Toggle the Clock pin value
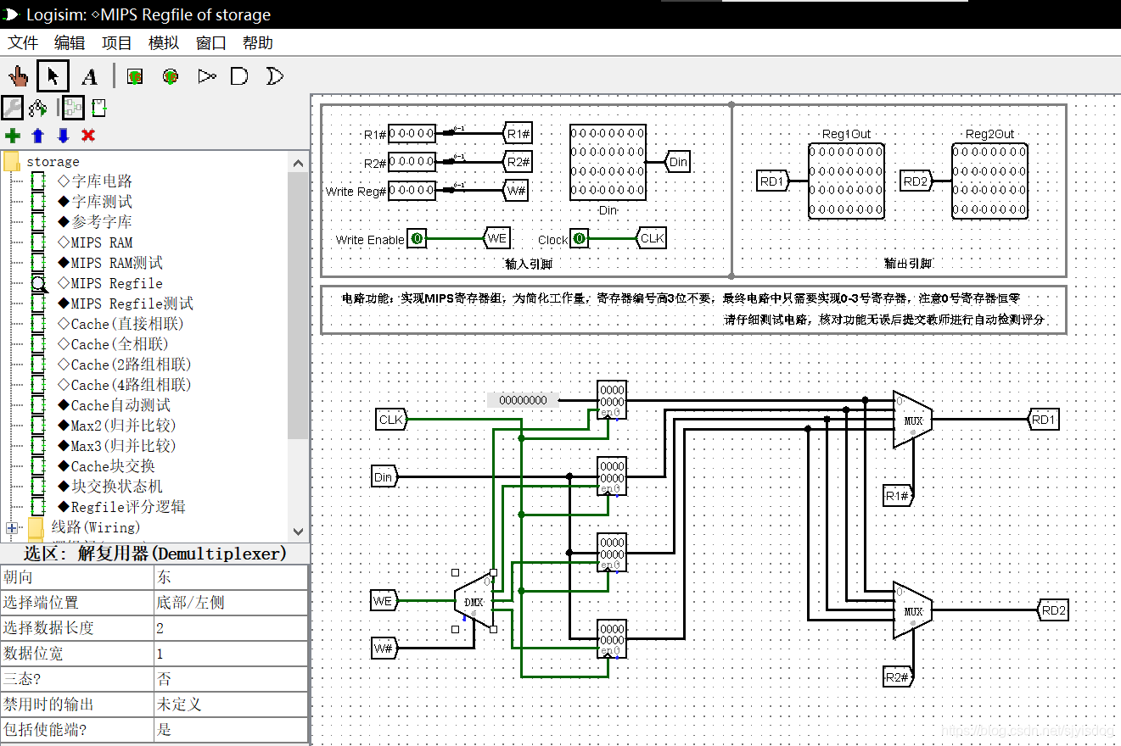 pos(579,239)
